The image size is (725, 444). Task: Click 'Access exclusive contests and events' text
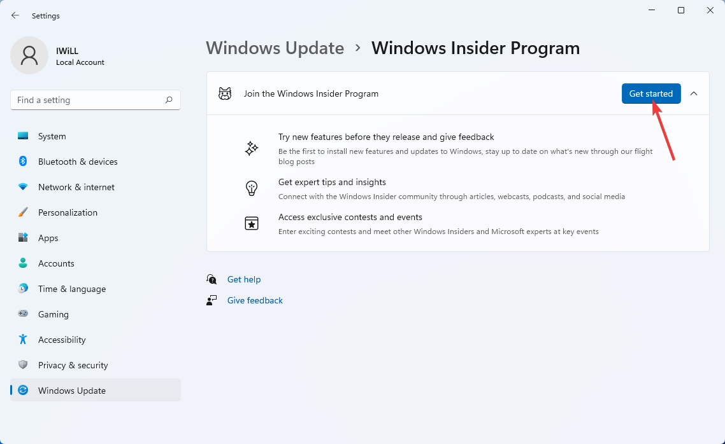(x=350, y=217)
